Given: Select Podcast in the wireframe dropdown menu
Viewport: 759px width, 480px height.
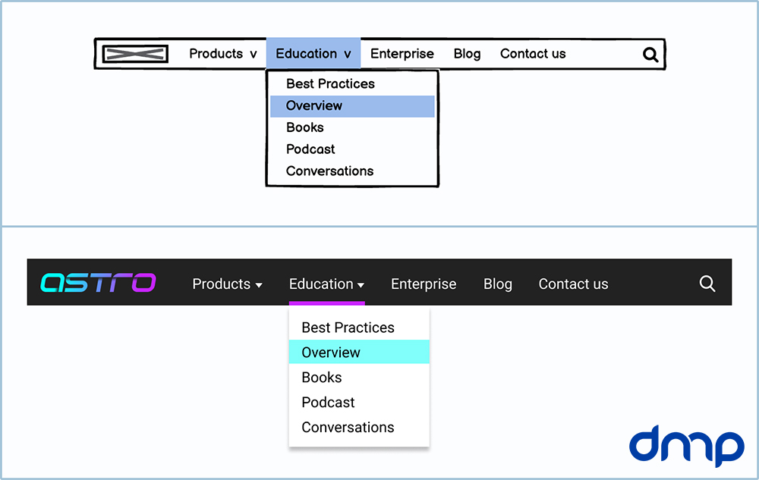Looking at the screenshot, I should click(310, 149).
